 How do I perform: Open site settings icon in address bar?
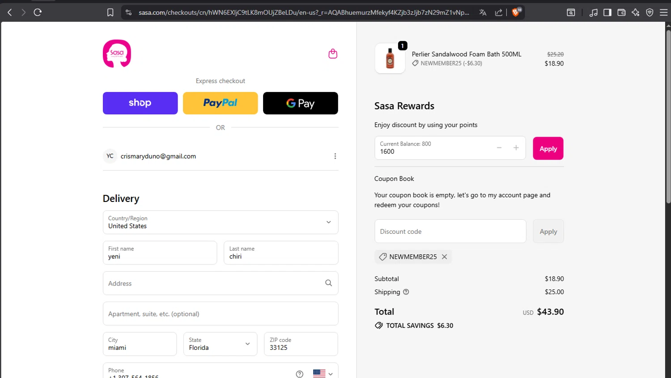(x=129, y=13)
